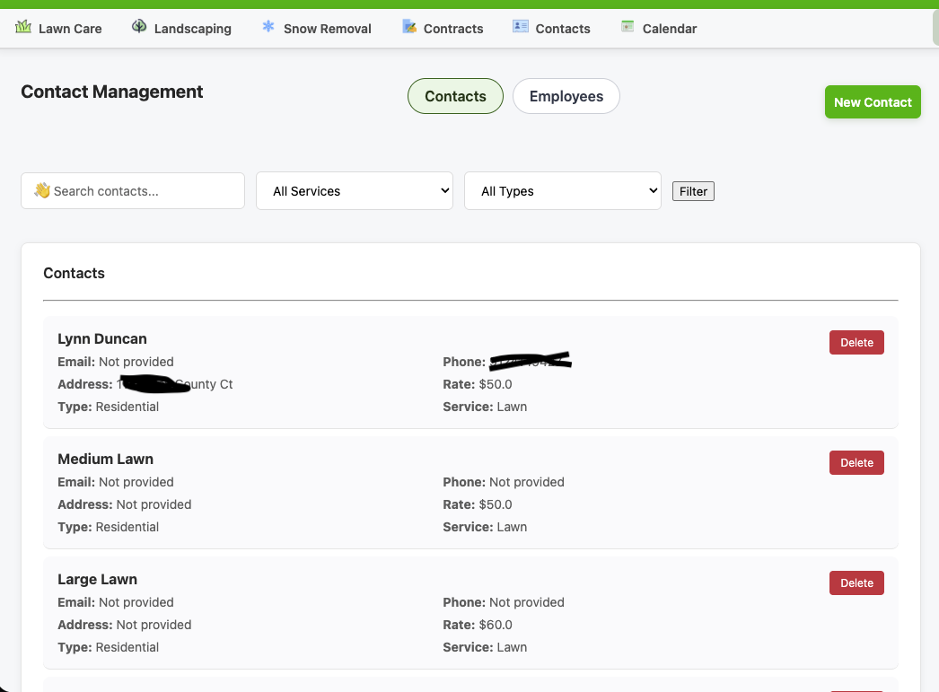Open the Calendar page
The height and width of the screenshot is (692, 939).
pyautogui.click(x=659, y=28)
